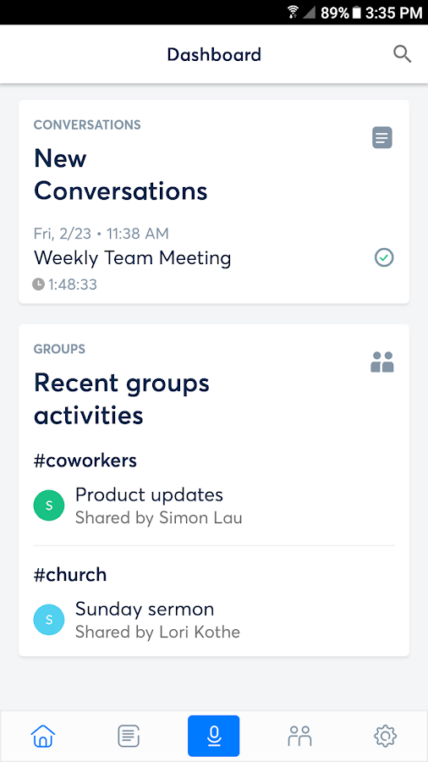Image resolution: width=428 pixels, height=762 pixels.
Task: Tap Simon Lau's green avatar circle
Action: click(49, 505)
